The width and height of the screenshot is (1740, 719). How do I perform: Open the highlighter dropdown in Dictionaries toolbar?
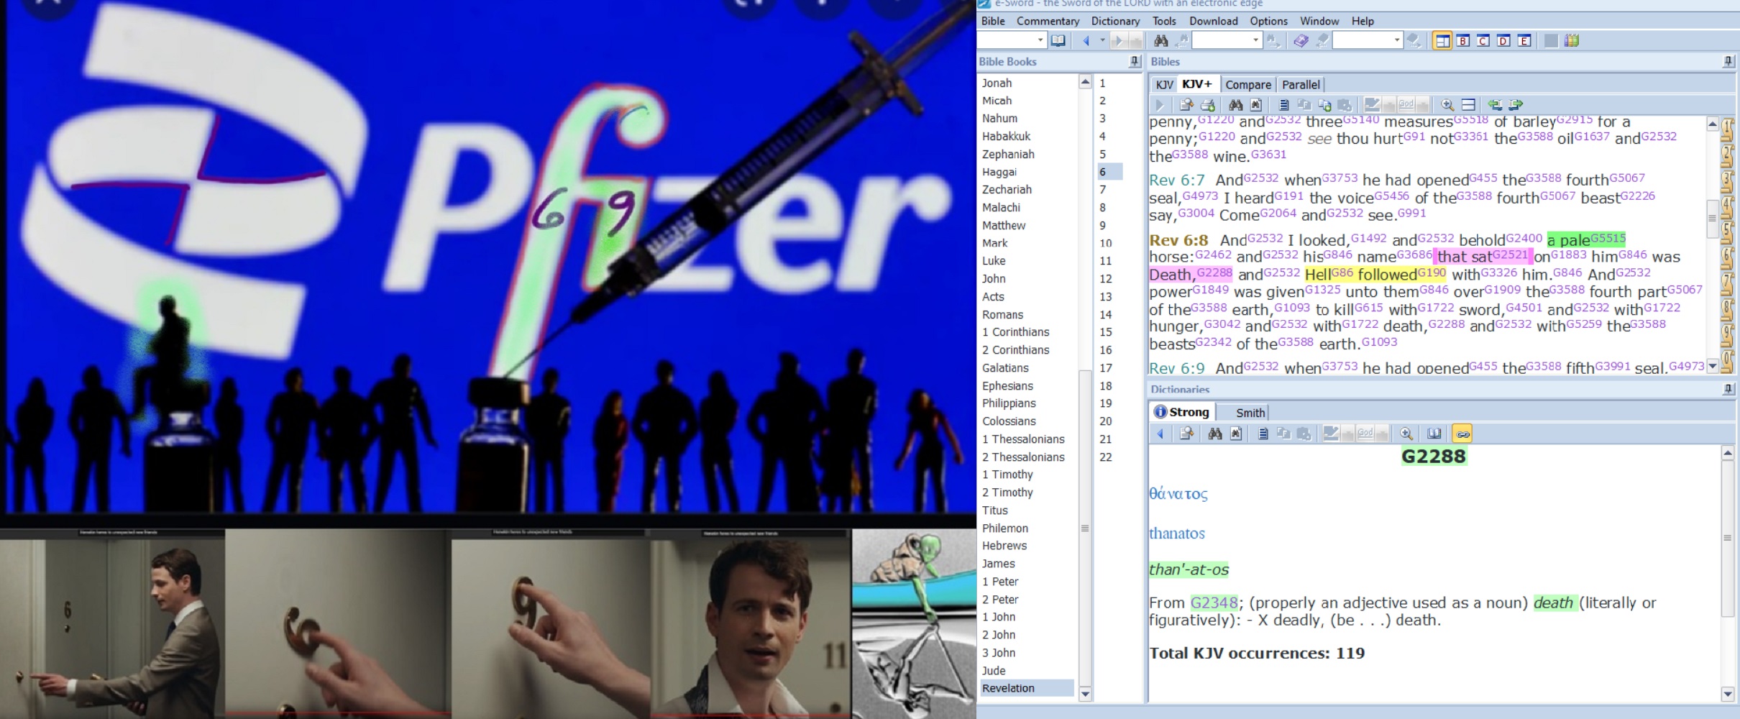click(1347, 434)
